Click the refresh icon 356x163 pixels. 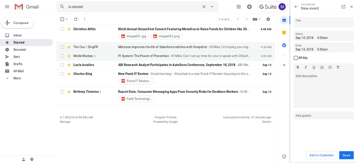[76, 19]
